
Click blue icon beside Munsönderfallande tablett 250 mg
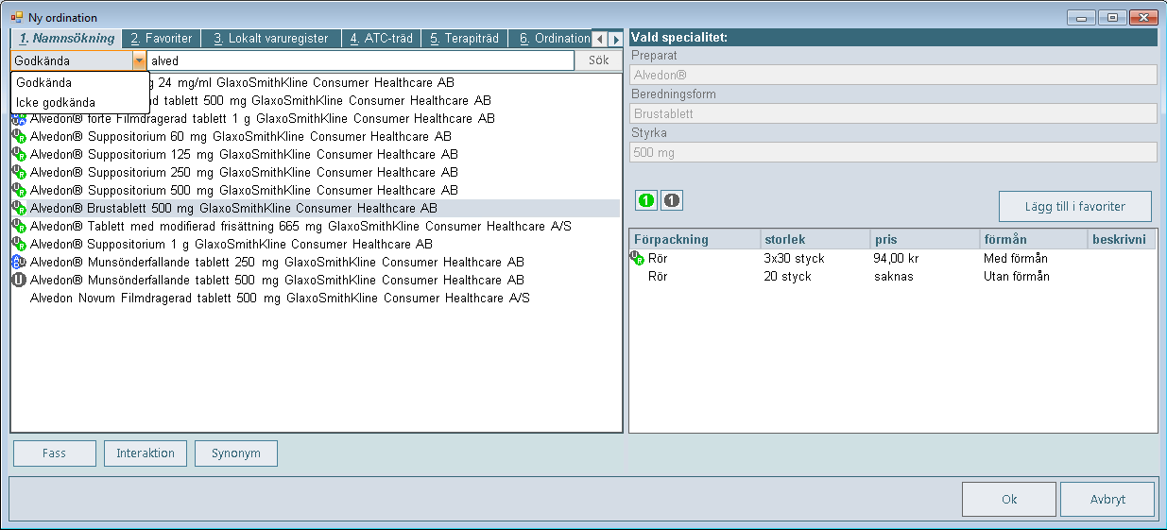pyautogui.click(x=18, y=263)
